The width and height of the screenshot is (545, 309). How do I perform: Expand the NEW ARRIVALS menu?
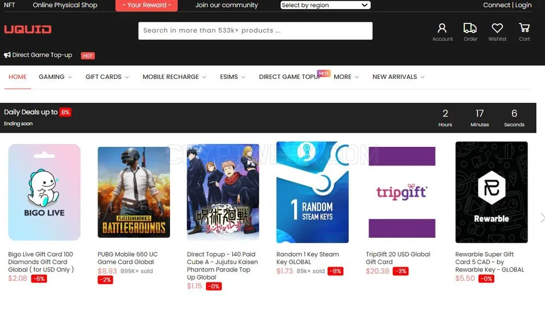[x=398, y=77]
